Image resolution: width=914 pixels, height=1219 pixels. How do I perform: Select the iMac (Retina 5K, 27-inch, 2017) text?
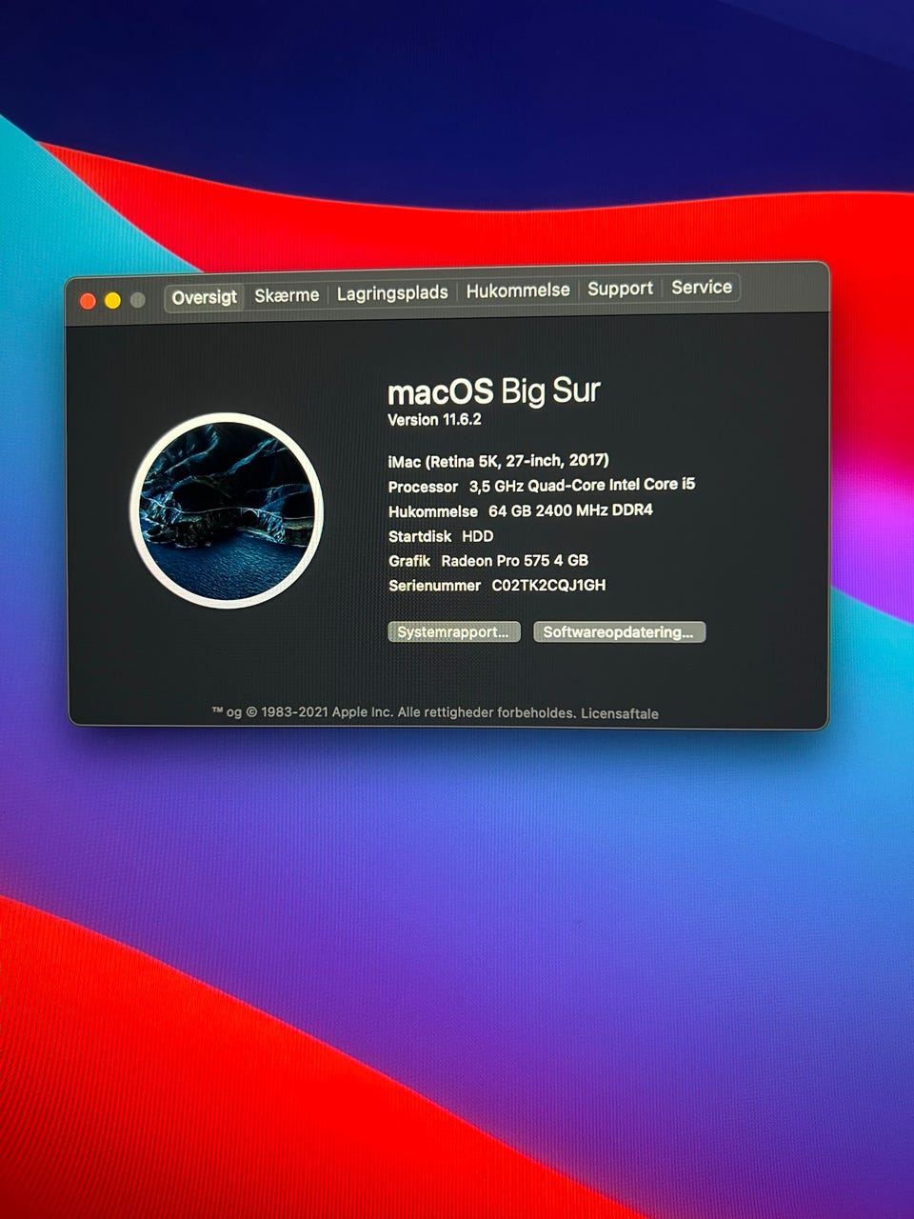(498, 461)
